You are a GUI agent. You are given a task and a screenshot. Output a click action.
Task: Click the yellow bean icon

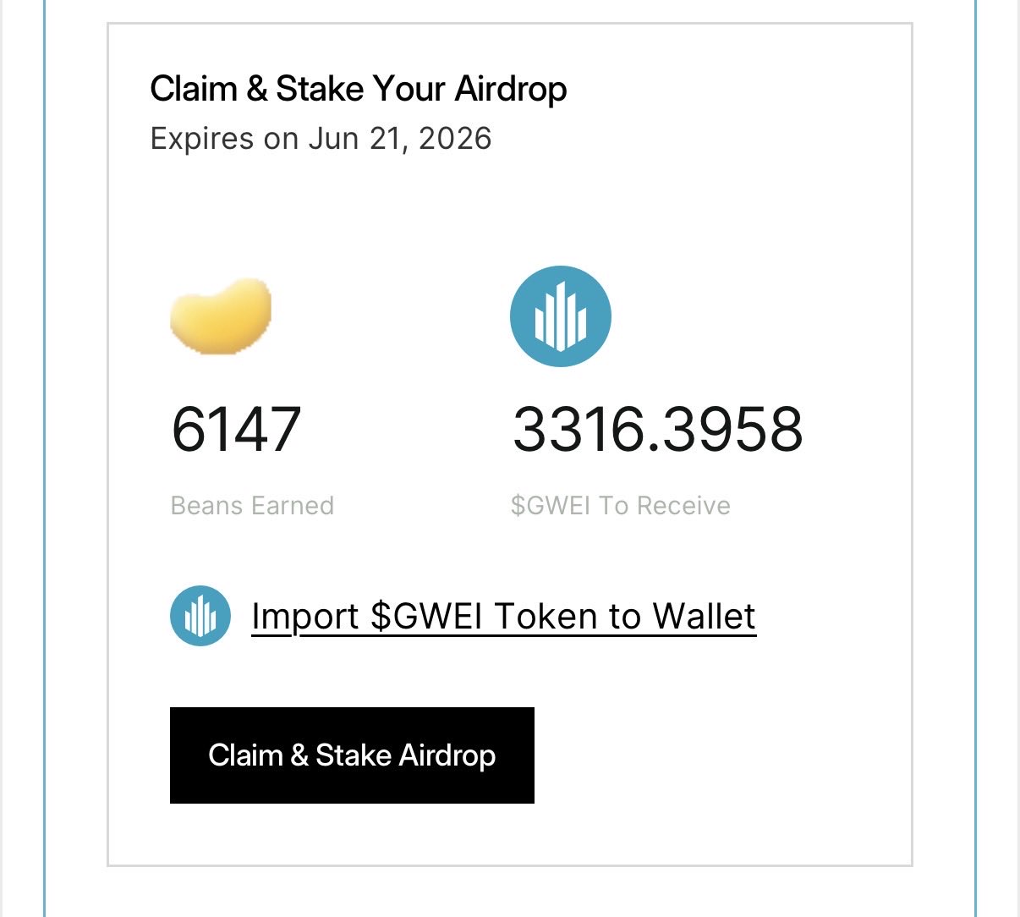[x=221, y=316]
